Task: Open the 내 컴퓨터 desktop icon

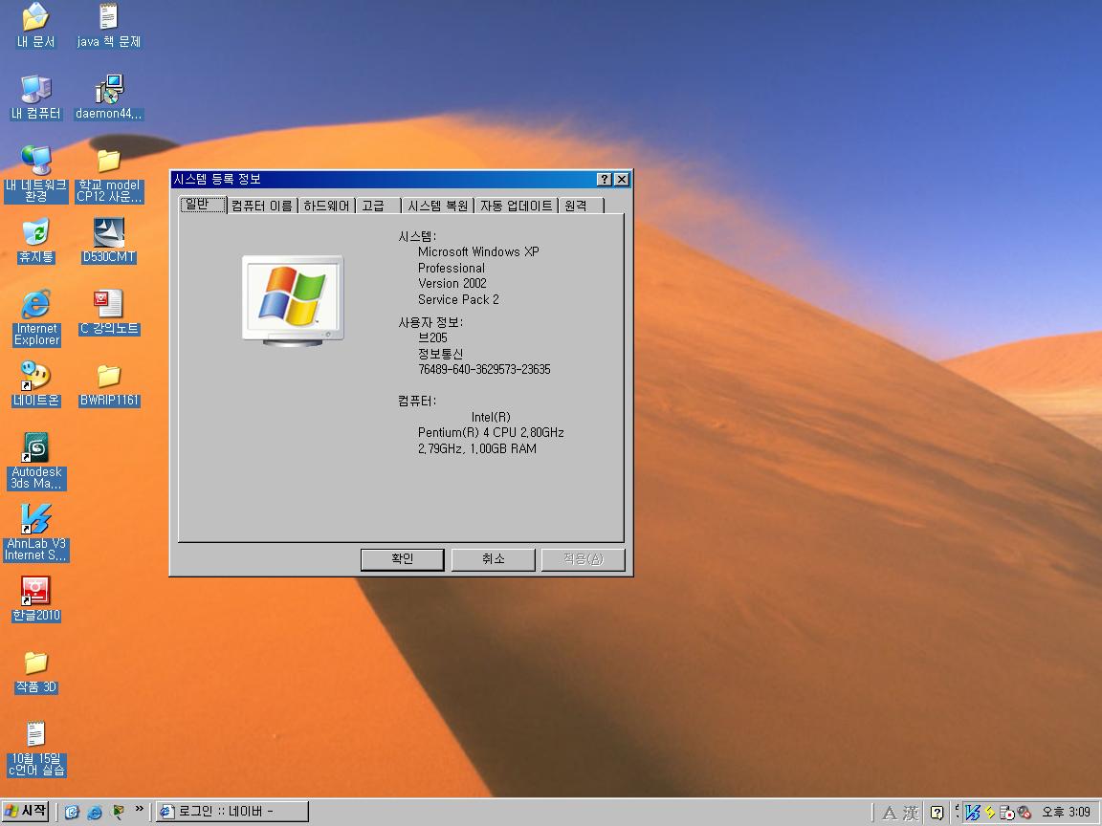Action: (x=36, y=91)
